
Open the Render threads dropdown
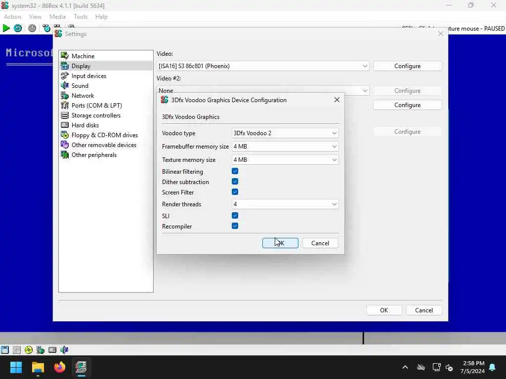285,204
